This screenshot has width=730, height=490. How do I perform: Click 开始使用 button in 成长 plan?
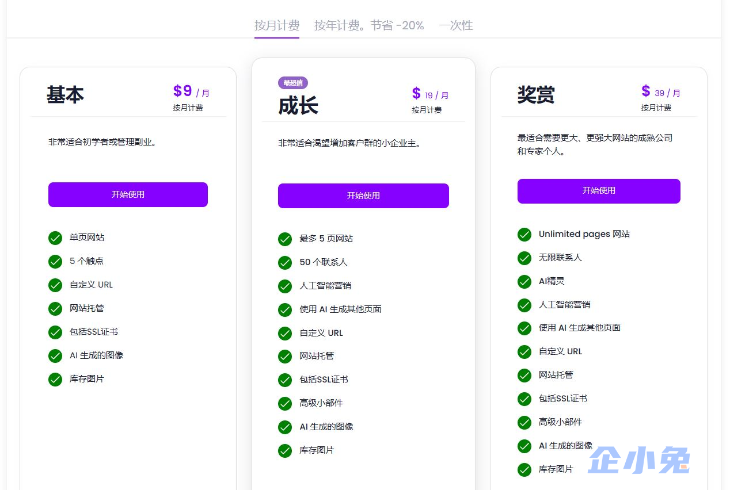pyautogui.click(x=363, y=196)
